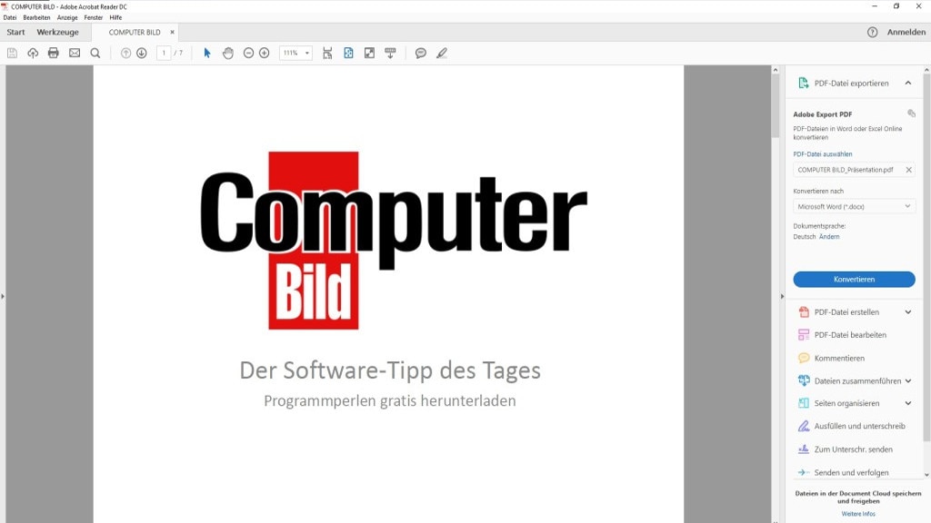Screen dimensions: 931x523
Task: Click Ändern document language link
Action: click(x=829, y=237)
